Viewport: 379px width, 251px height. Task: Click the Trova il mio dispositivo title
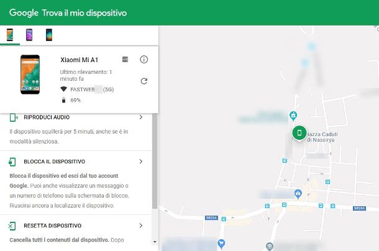(84, 13)
